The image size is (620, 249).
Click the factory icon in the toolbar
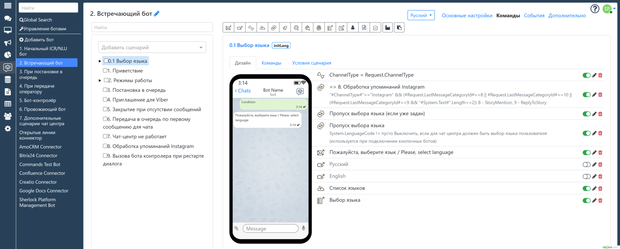tap(387, 28)
